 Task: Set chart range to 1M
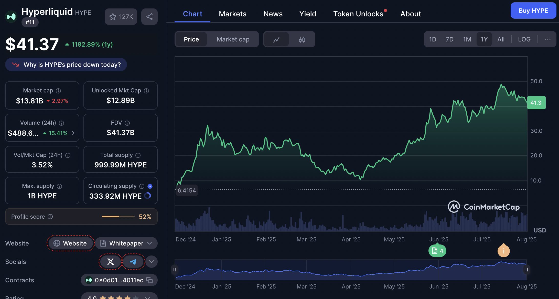467,39
